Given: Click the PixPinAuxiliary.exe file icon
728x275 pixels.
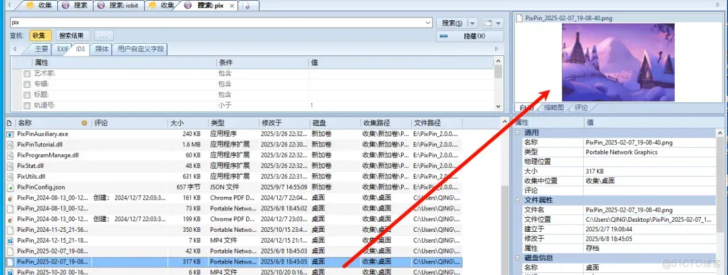Looking at the screenshot, I should (10, 133).
